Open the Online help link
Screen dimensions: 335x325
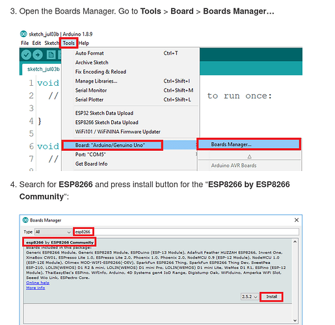click(x=38, y=283)
